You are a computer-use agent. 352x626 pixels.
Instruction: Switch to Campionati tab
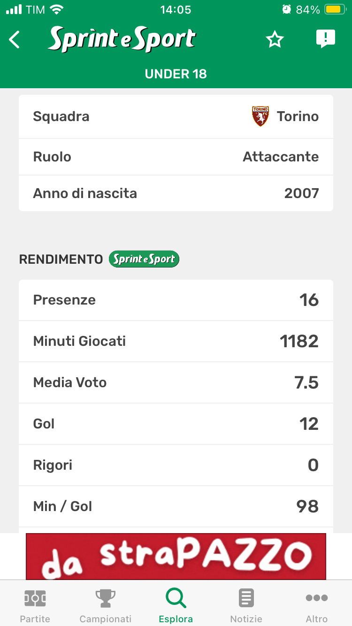coord(106,605)
